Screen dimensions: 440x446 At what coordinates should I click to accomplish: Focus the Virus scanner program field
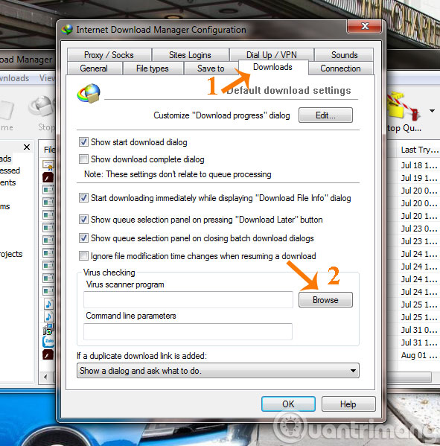(188, 299)
